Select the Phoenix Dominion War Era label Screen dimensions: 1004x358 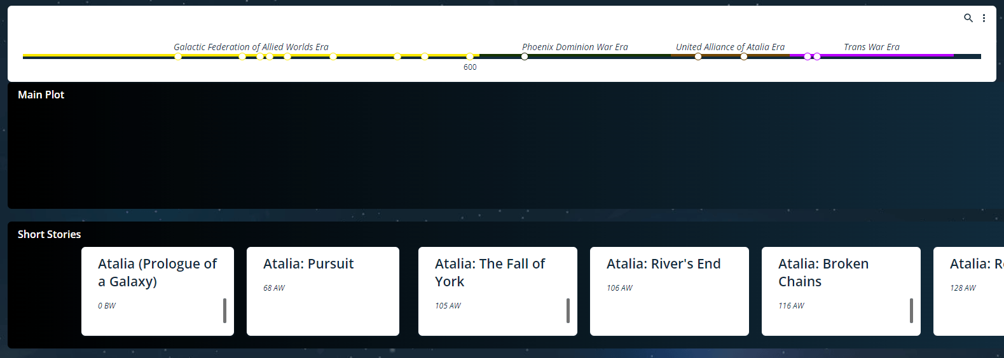(x=575, y=47)
